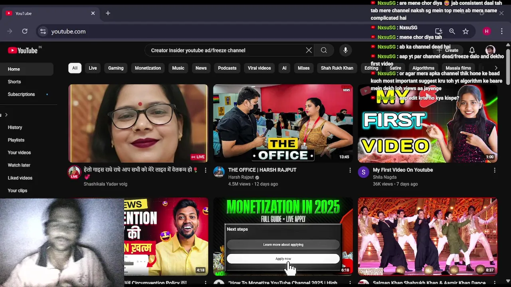511x287 pixels.
Task: Open THE OFFICE | HARSH RAJPUT title link
Action: (x=262, y=170)
